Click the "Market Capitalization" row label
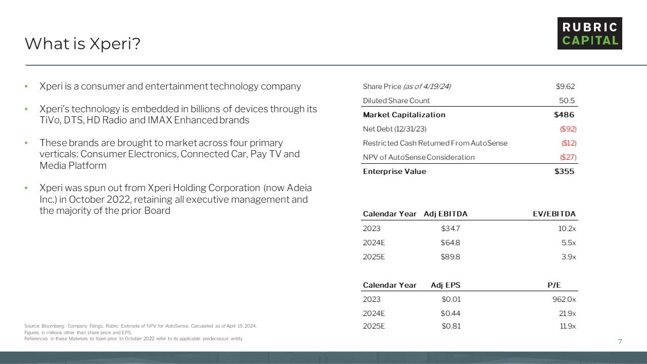This screenshot has height=364, width=647. tap(404, 115)
